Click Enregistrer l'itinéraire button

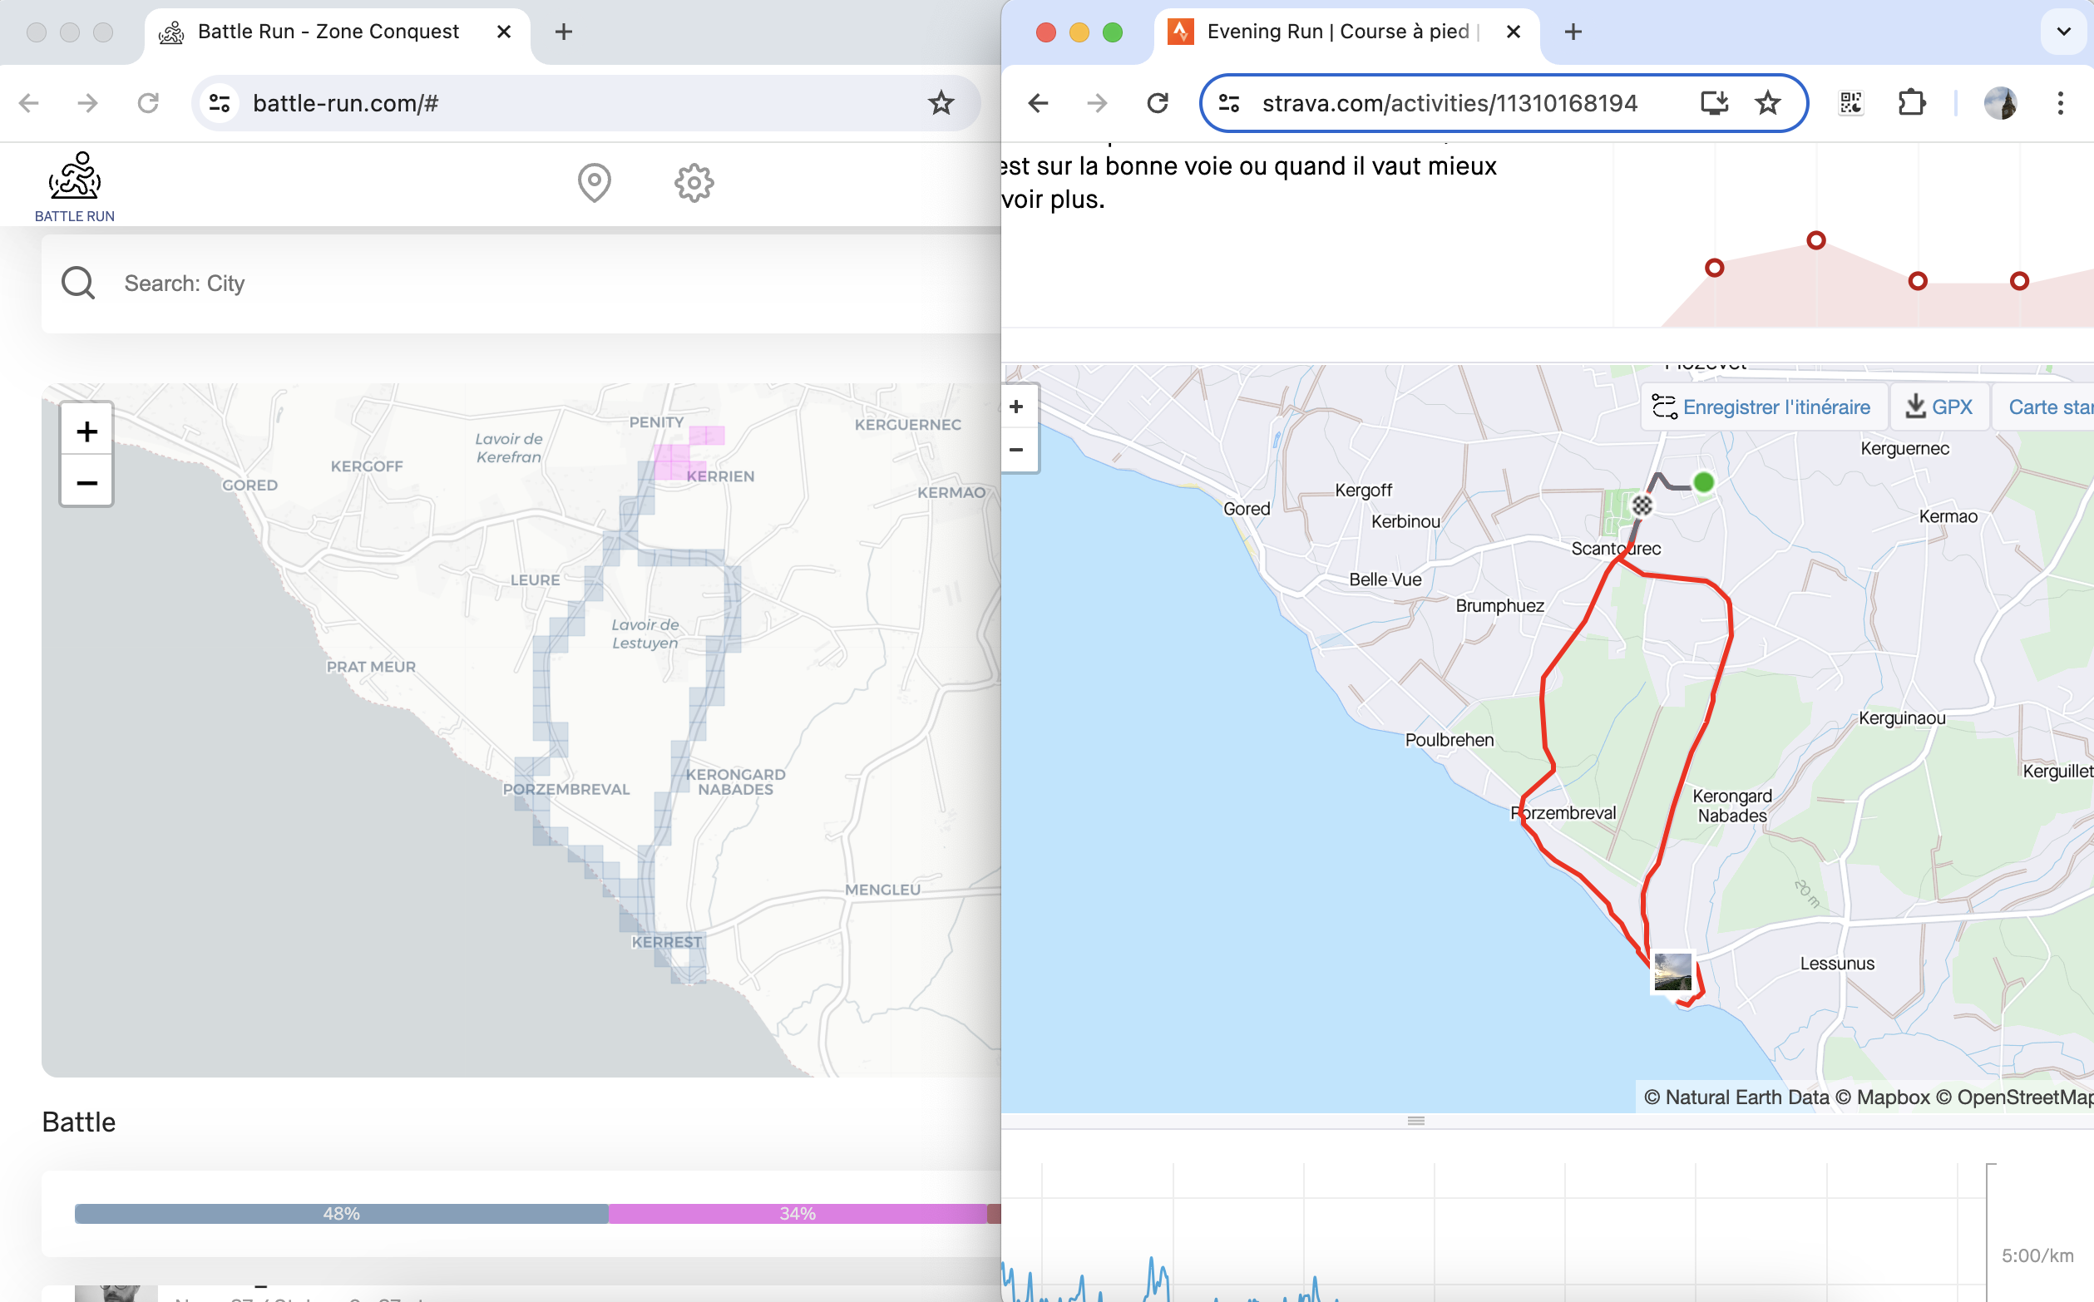(x=1762, y=407)
